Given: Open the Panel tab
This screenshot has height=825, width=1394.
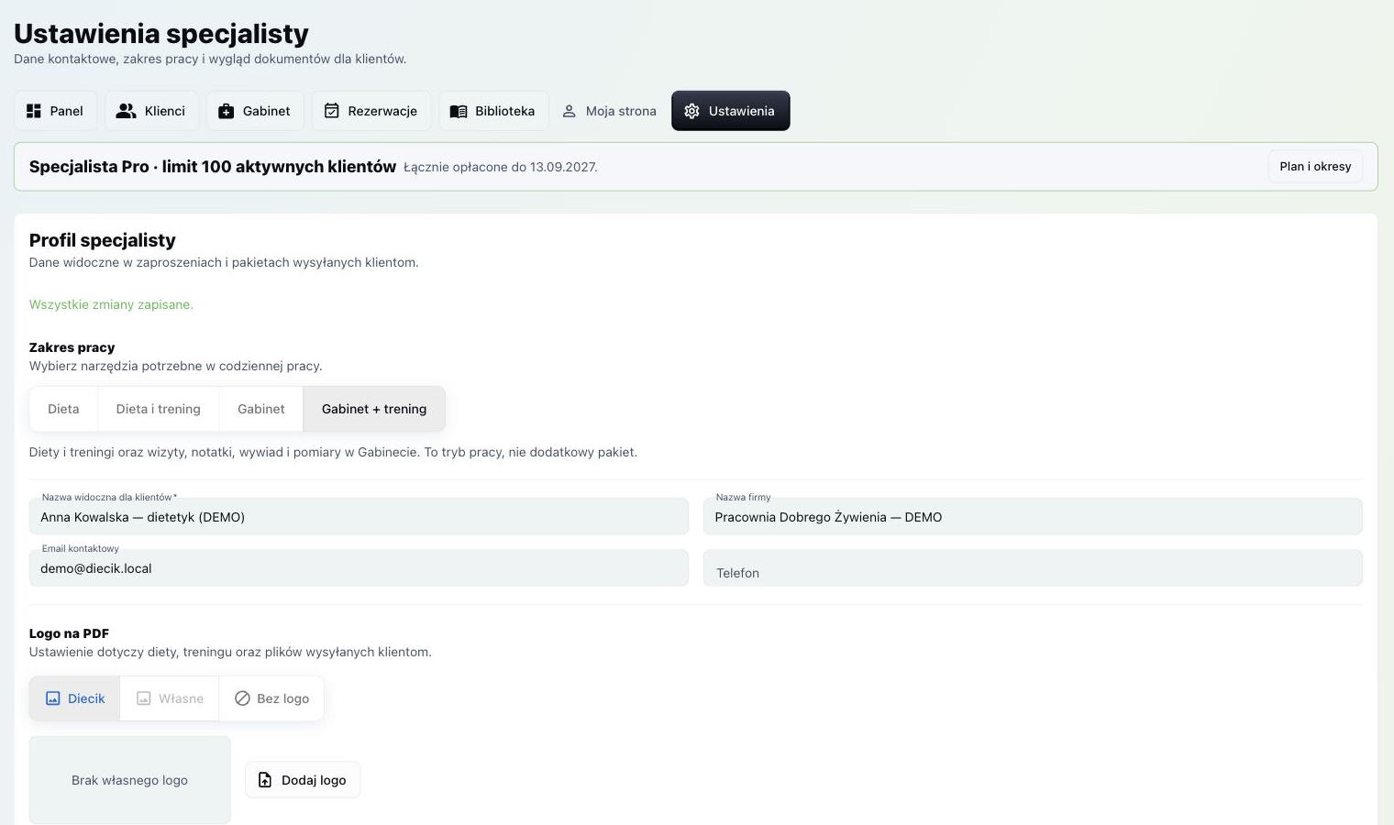Looking at the screenshot, I should point(55,111).
